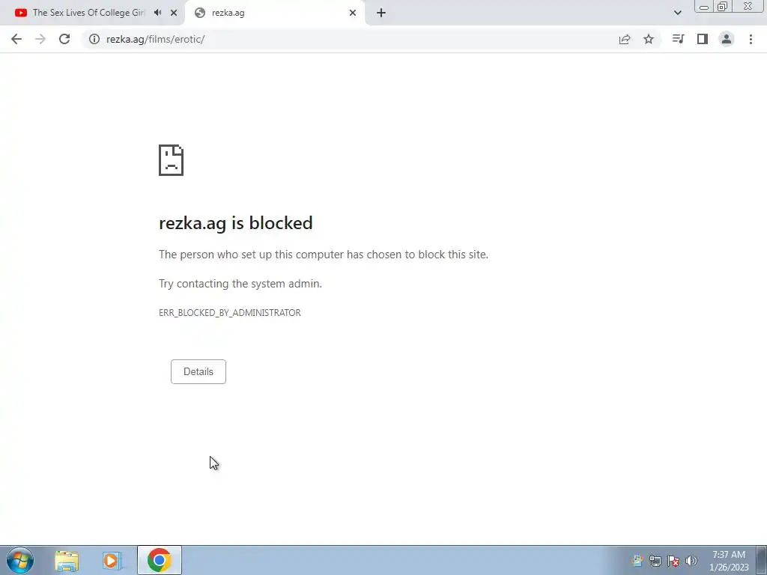Reload the blocked rezka.ag page
Screen dimensions: 767x575
click(x=64, y=39)
